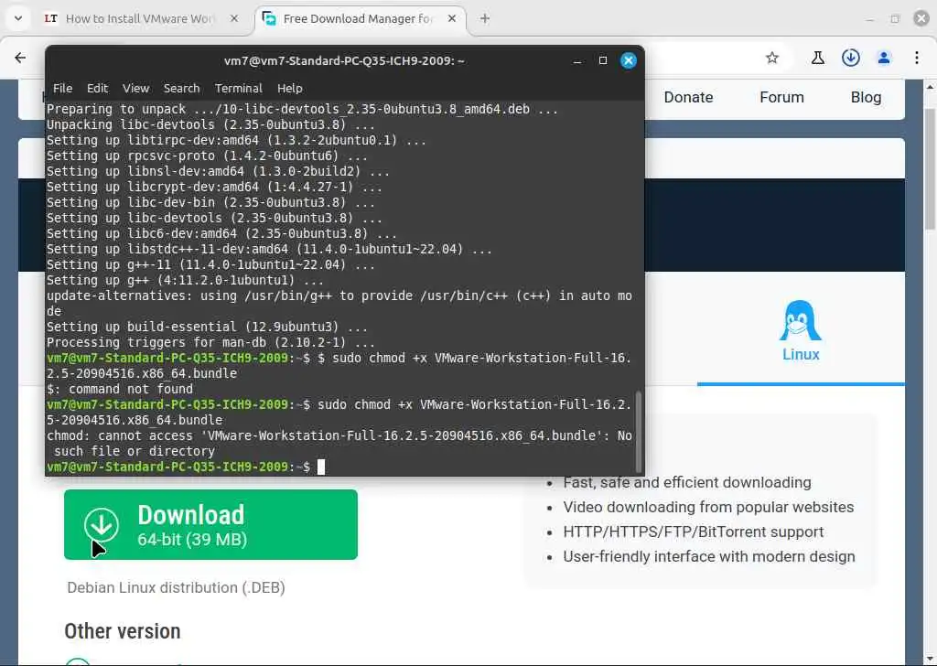Click the scrollbar up arrow of the page
The image size is (937, 666).
pyautogui.click(x=930, y=87)
